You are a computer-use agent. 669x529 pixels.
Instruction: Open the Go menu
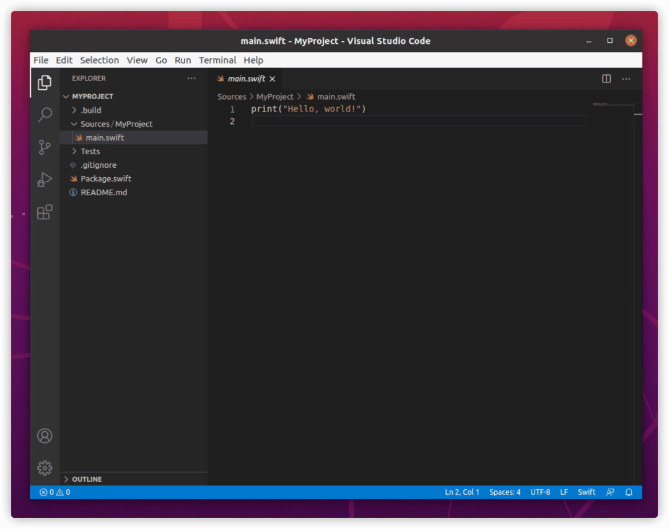161,60
